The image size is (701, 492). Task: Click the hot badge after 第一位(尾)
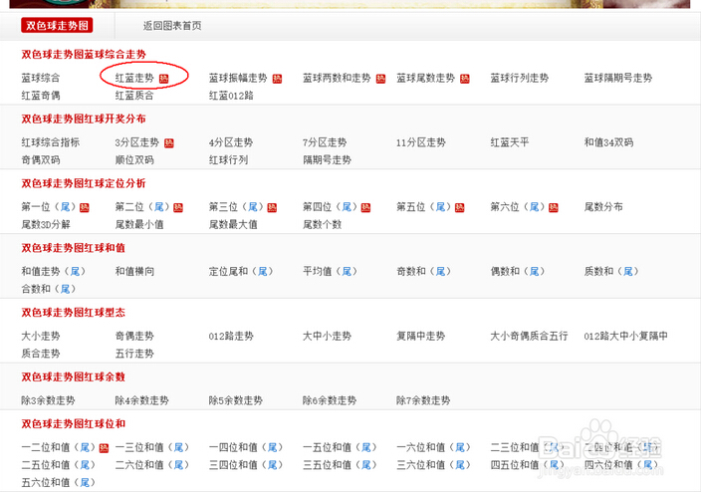click(x=84, y=207)
